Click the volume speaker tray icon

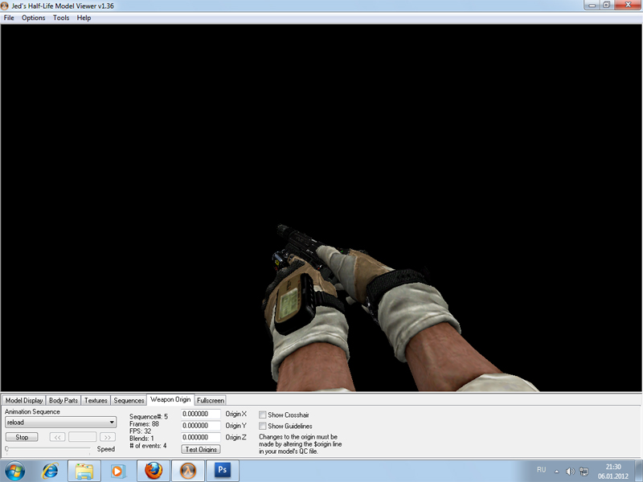tap(570, 472)
